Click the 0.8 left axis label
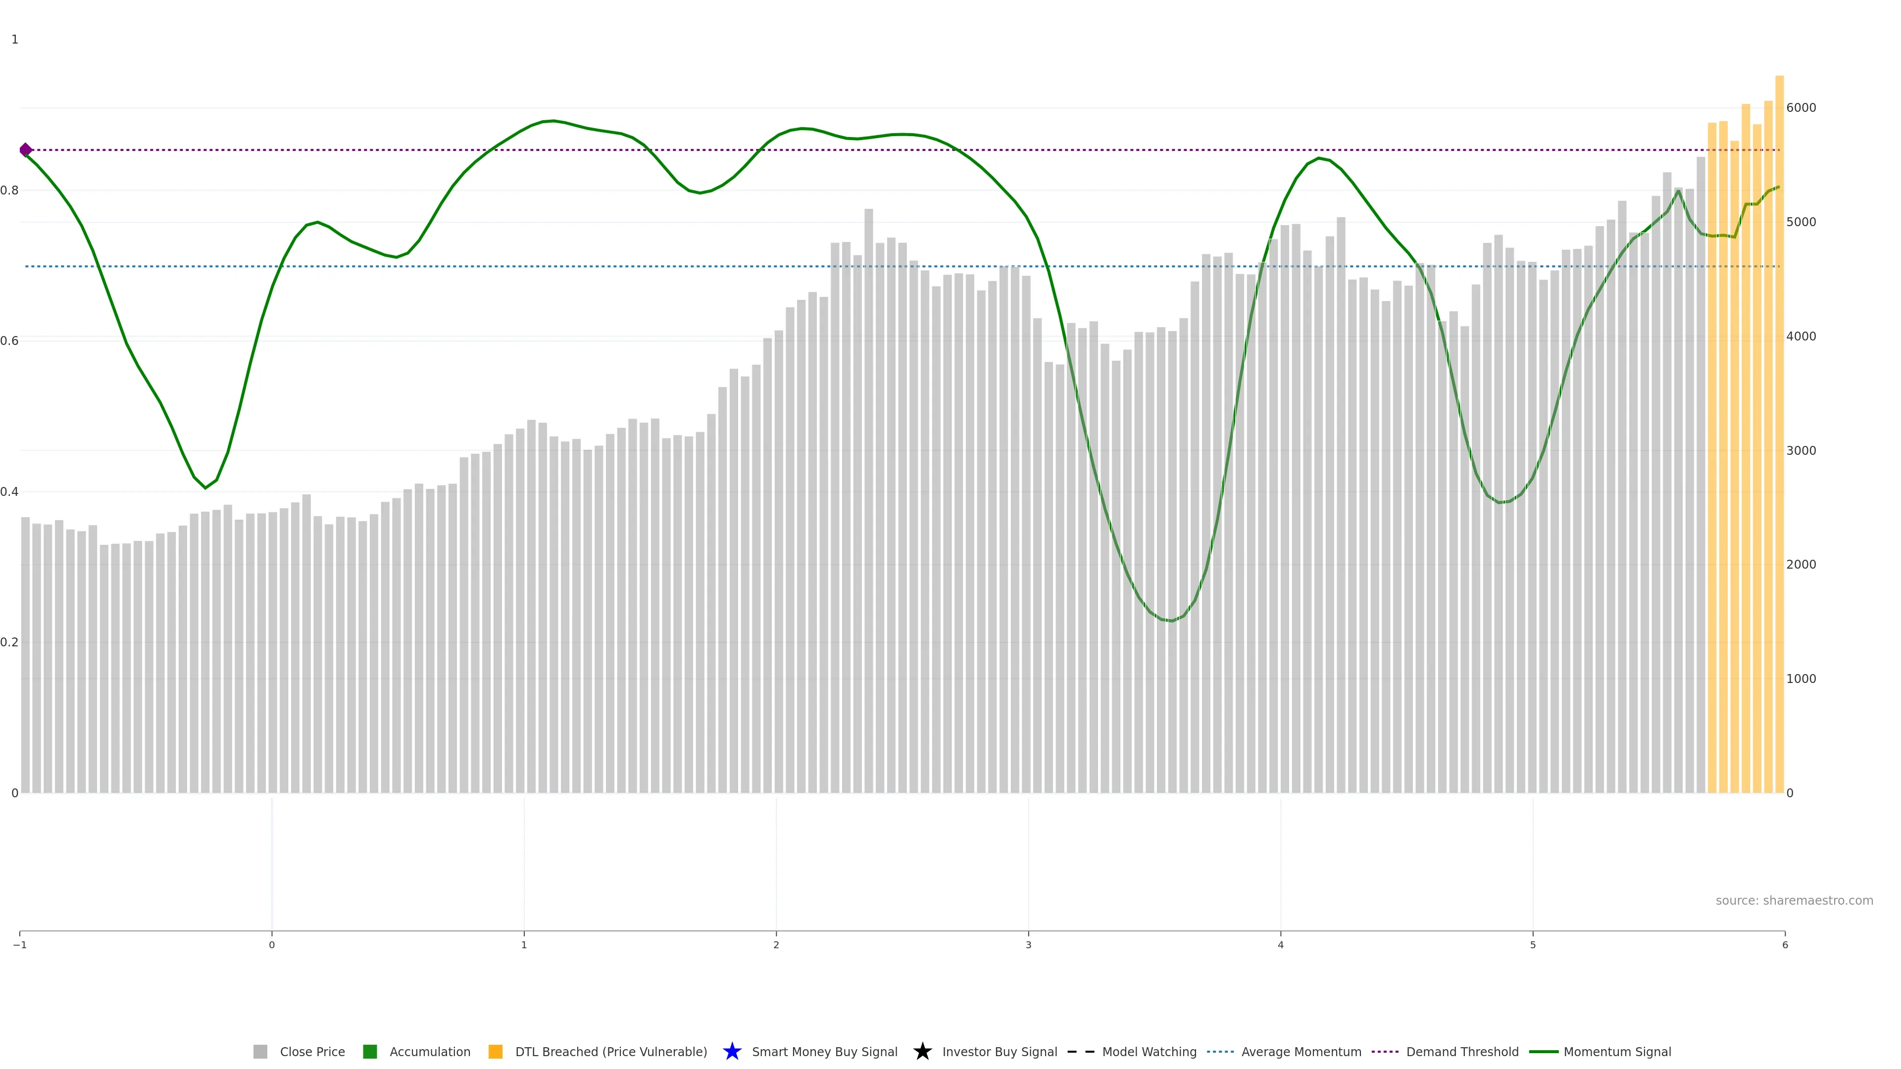1901x1069 pixels. pos(9,191)
